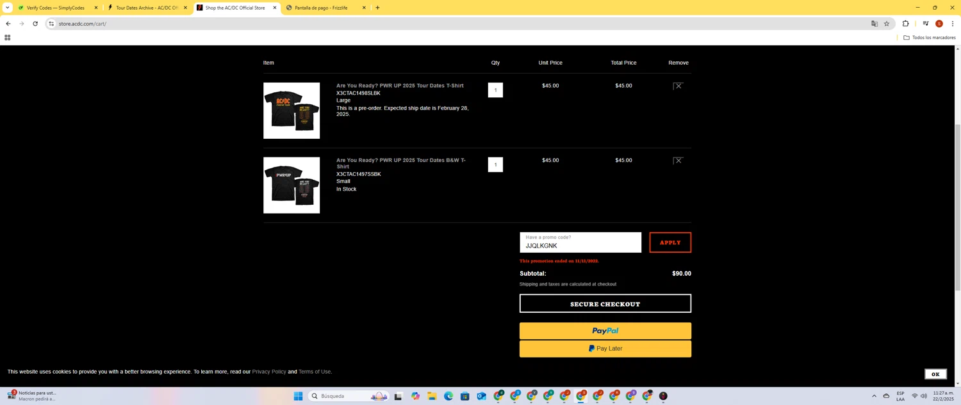Image resolution: width=961 pixels, height=405 pixels.
Task: Remove the PWR UP Tour Dates Large T-Shirt
Action: point(678,86)
